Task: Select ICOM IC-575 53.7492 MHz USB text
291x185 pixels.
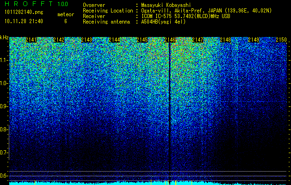Action: [186, 16]
